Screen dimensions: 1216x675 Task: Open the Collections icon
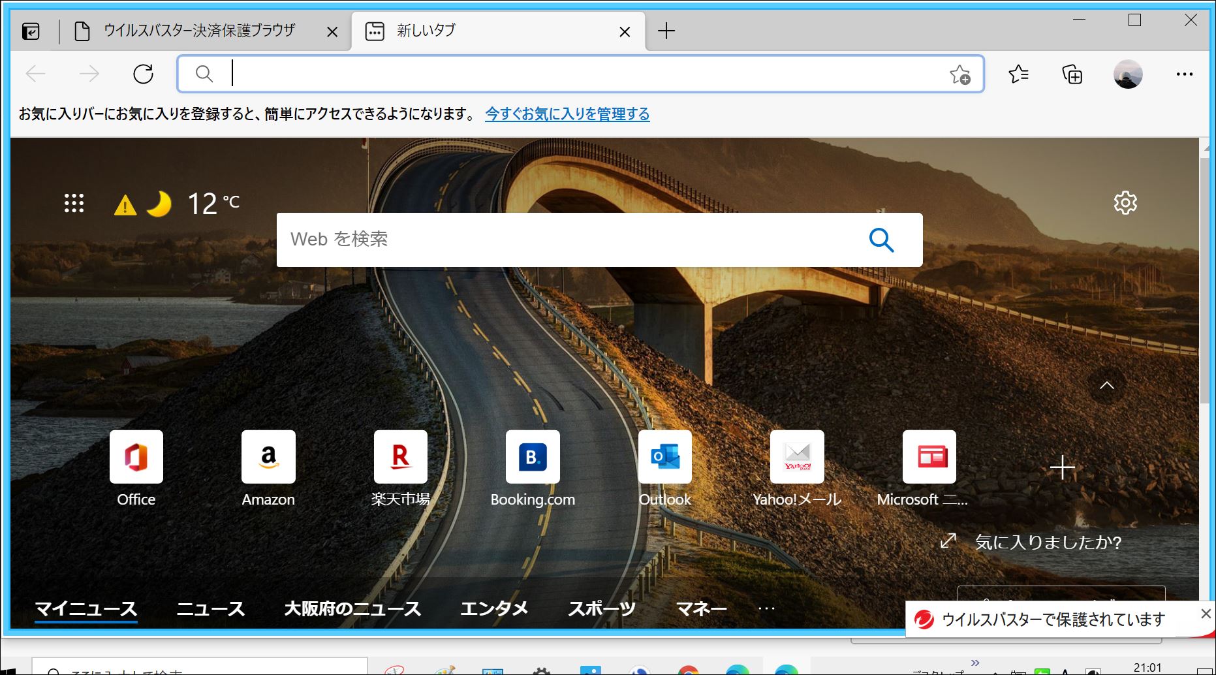click(x=1072, y=74)
